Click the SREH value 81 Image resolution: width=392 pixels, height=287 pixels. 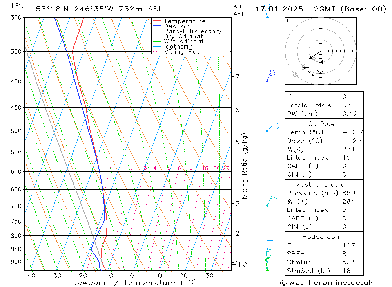click(x=346, y=254)
